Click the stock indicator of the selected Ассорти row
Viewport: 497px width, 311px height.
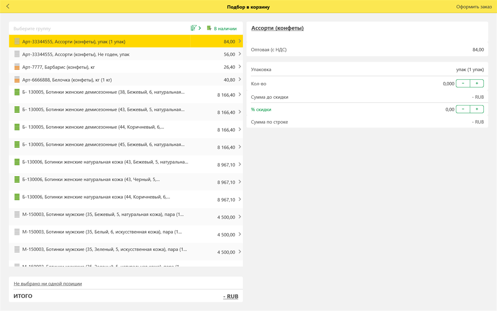pyautogui.click(x=16, y=41)
